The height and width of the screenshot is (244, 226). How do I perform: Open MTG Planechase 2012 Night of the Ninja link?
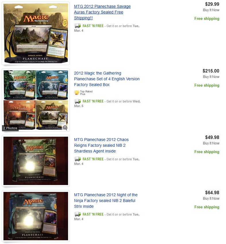[x=106, y=201]
